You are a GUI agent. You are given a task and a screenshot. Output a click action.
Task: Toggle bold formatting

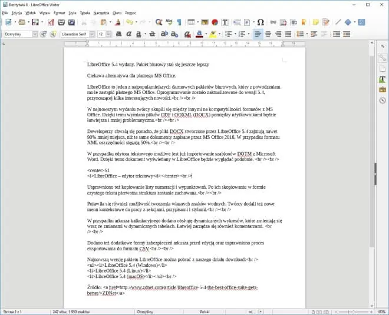119,34
